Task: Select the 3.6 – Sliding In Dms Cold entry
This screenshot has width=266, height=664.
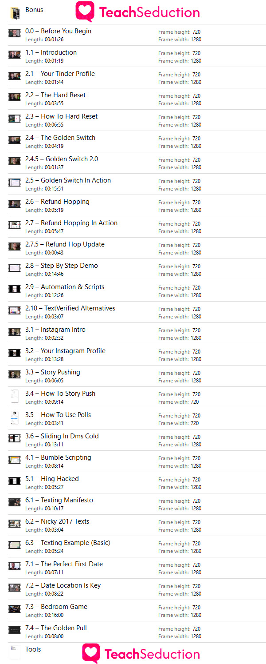Action: pos(133,440)
